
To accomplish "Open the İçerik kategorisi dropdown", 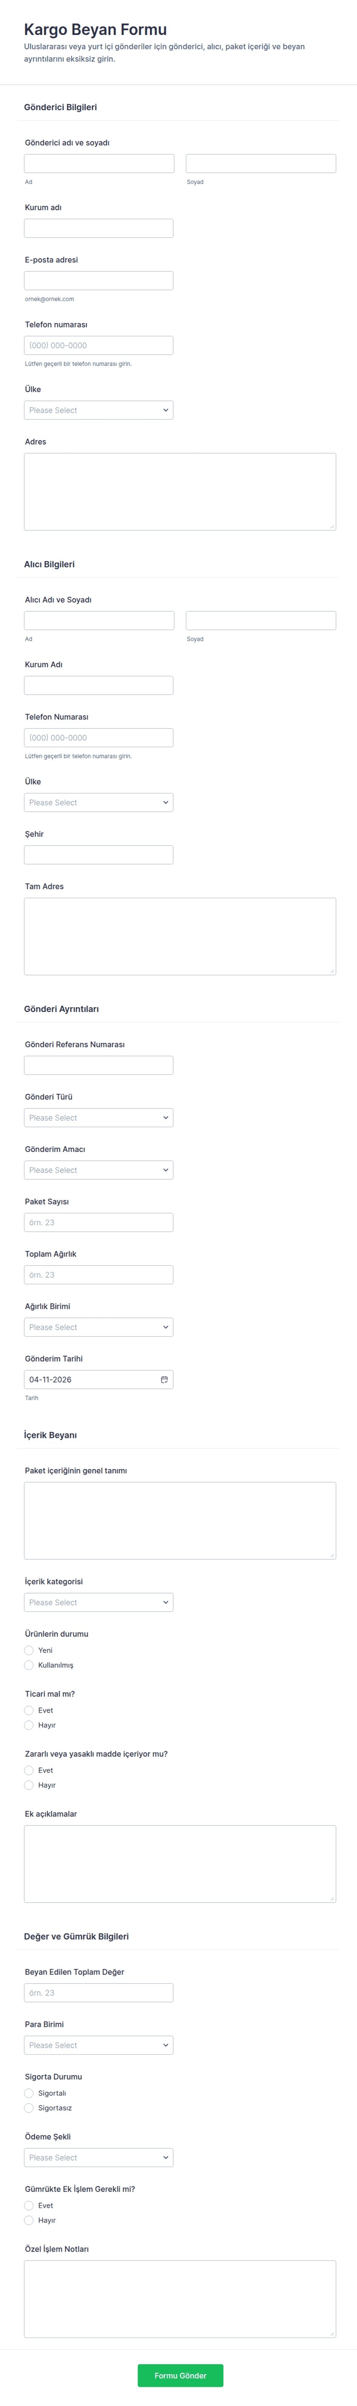I will pos(98,1603).
